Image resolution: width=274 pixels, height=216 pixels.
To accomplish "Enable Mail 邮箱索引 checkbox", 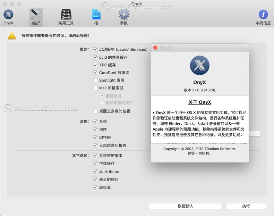I will pos(95,88).
